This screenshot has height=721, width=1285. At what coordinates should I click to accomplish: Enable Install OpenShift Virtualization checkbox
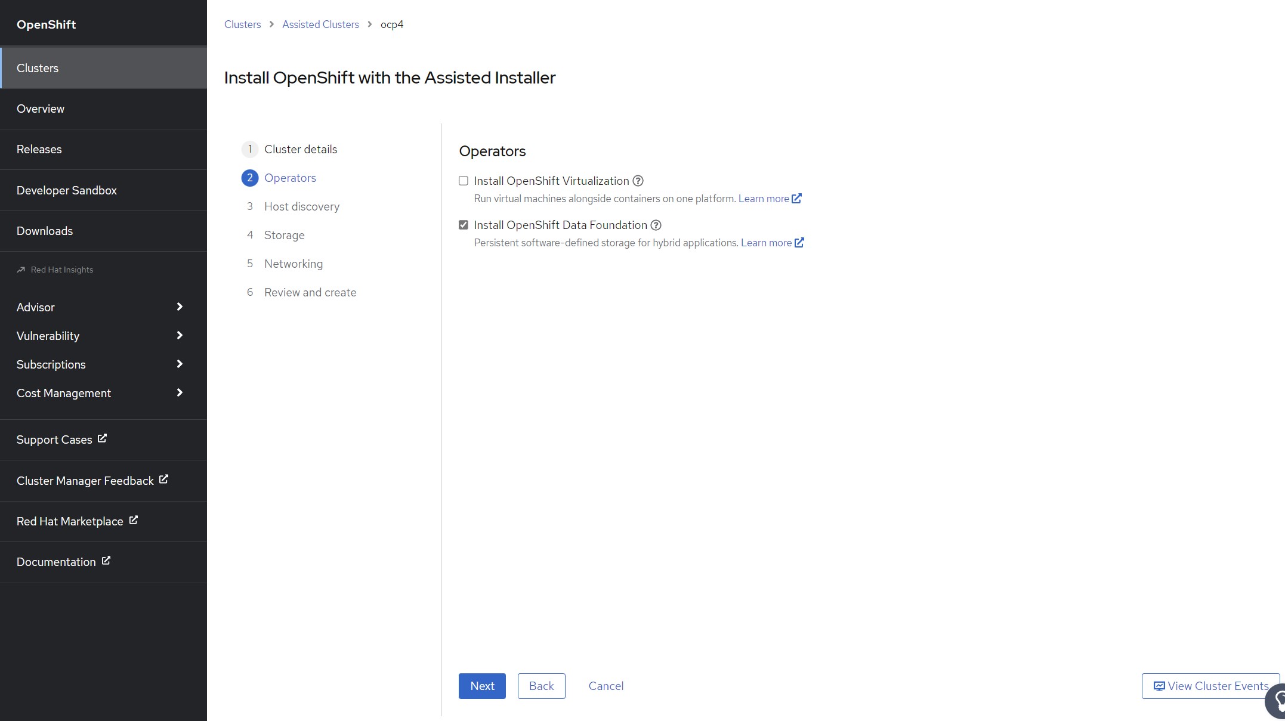click(464, 181)
